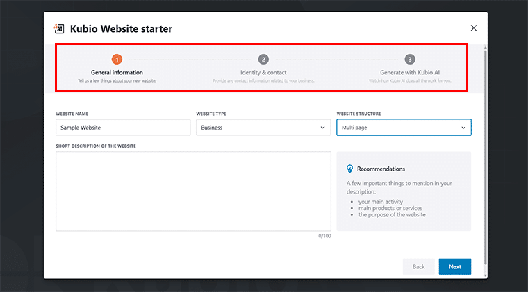Image resolution: width=528 pixels, height=292 pixels.
Task: Open the Generate with Kubio AI step label
Action: pyautogui.click(x=410, y=72)
